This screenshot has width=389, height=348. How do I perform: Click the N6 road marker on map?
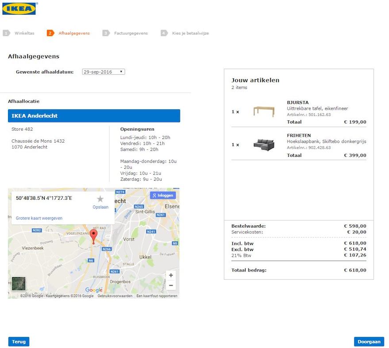click(91, 260)
